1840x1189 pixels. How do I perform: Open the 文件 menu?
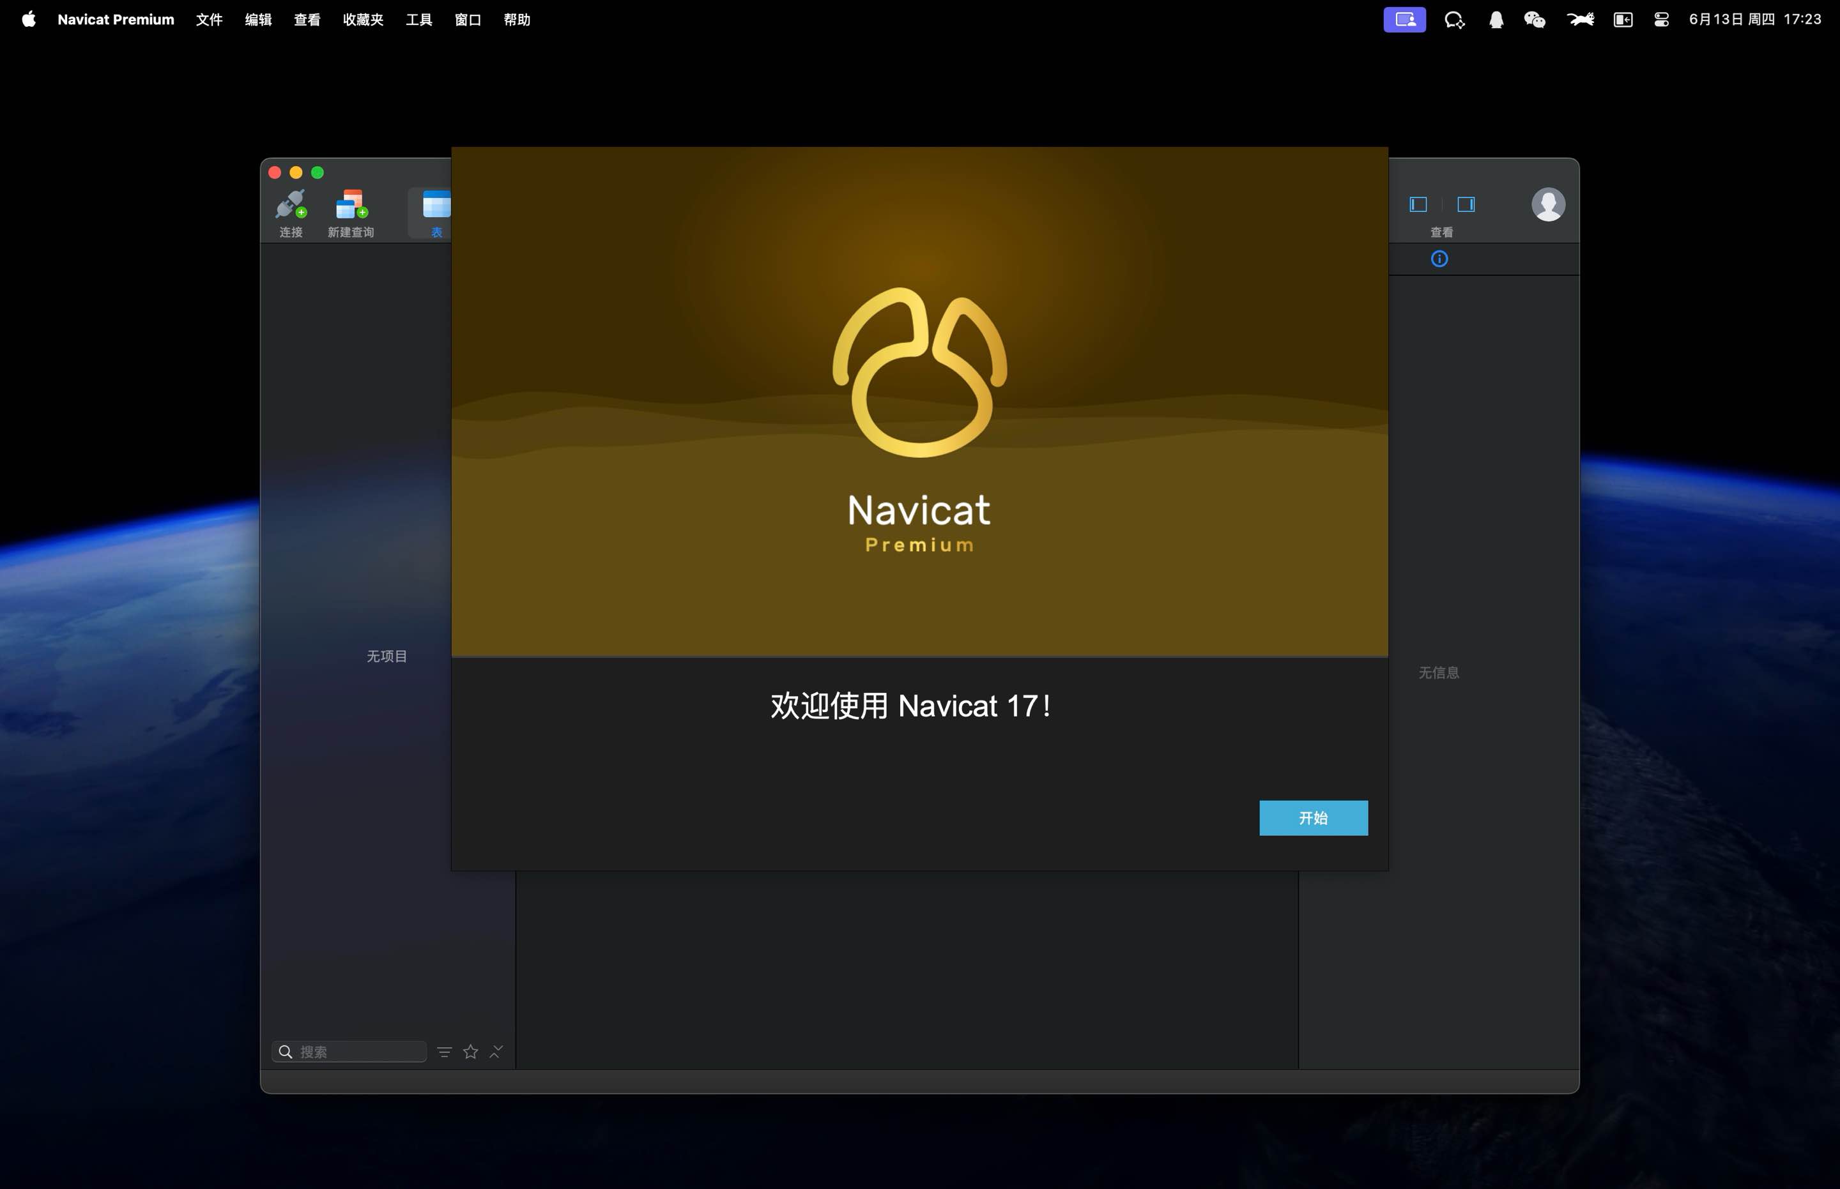210,19
